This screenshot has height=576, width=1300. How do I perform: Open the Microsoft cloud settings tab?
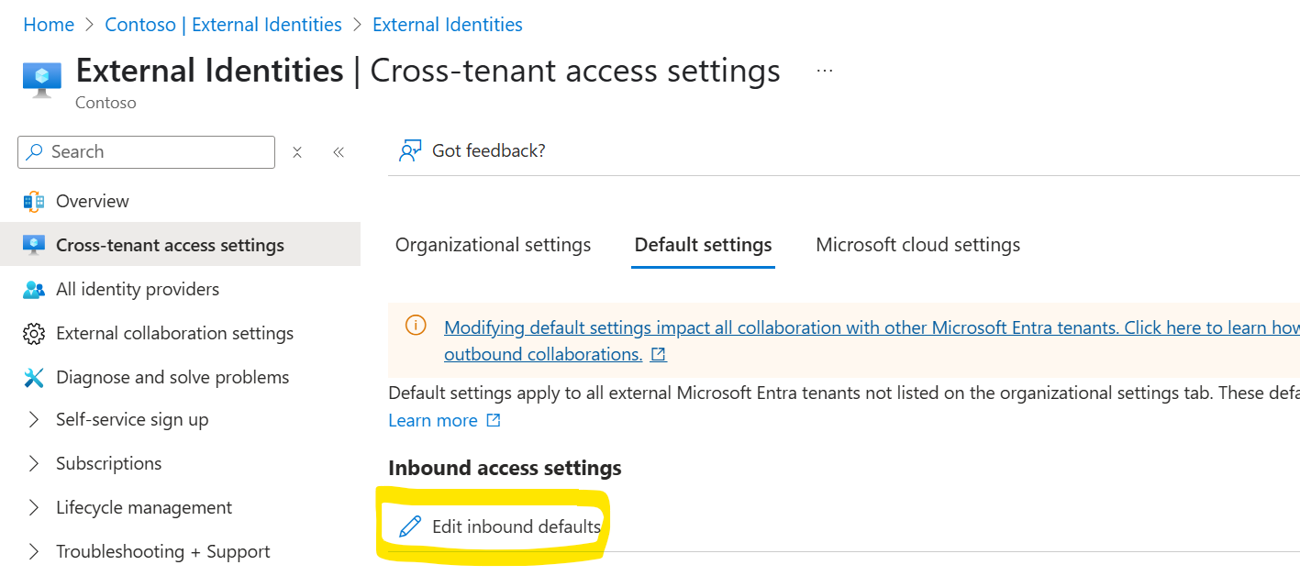click(x=917, y=244)
